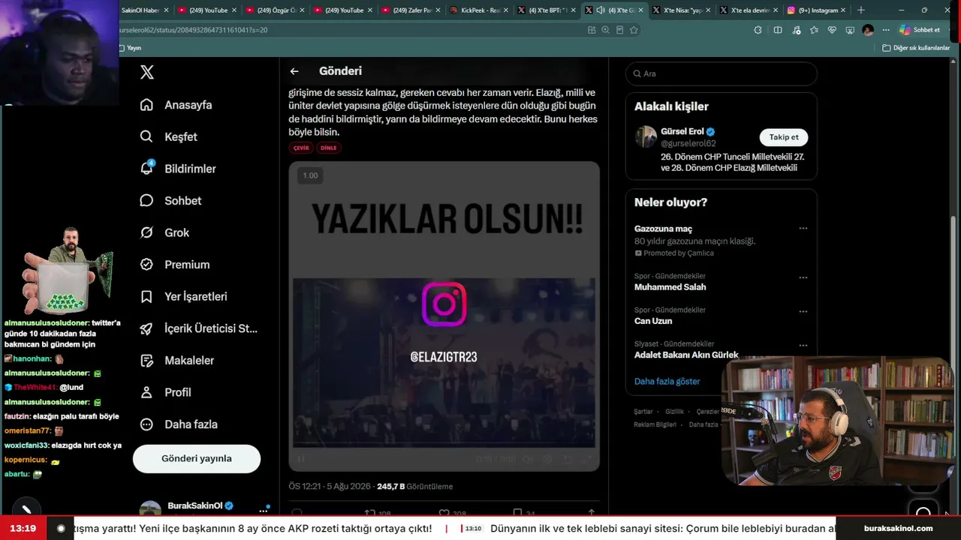Click the Yayın bookmark bar item
This screenshot has height=540, width=961.
pyautogui.click(x=129, y=48)
